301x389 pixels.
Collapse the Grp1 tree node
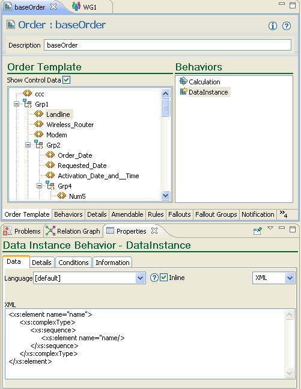coord(17,104)
